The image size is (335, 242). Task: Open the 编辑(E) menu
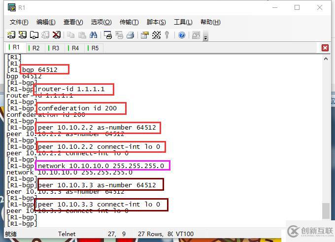(x=46, y=22)
